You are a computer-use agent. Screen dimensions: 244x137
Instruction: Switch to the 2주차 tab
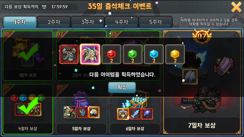[x=54, y=22]
